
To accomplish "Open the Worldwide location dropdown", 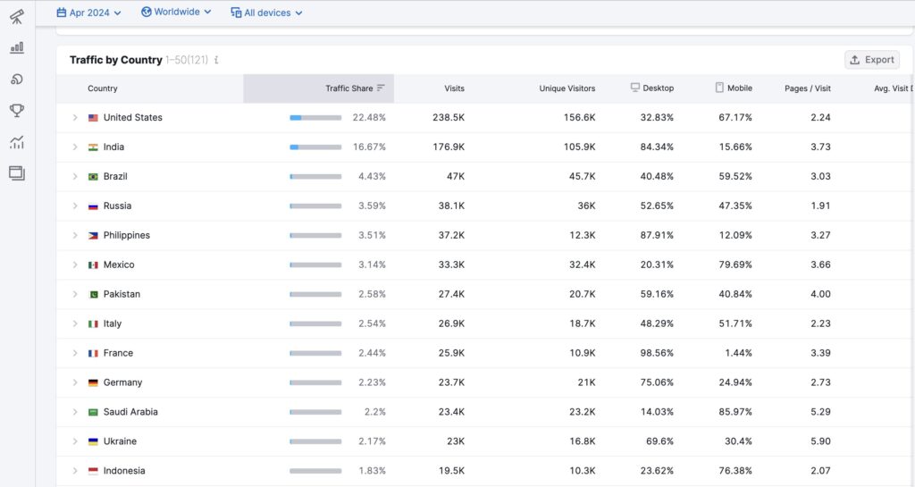I will coord(176,13).
